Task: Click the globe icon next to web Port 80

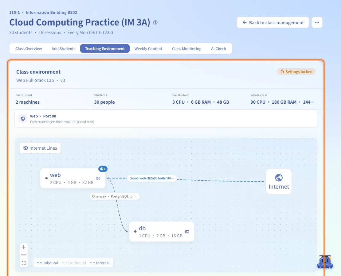Action: 23,119
